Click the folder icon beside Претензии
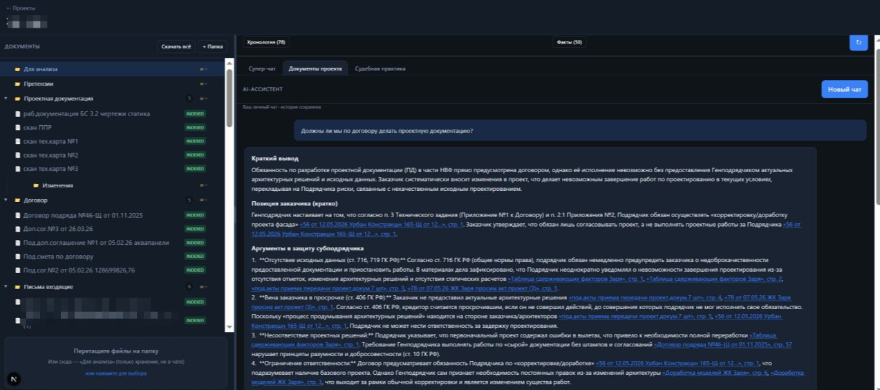Image resolution: width=880 pixels, height=390 pixels. coord(17,84)
